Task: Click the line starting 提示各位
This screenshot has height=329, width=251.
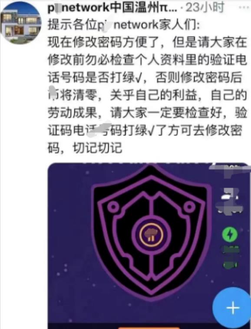Action: coord(124,25)
